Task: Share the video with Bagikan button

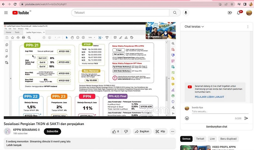Action: pyautogui.click(x=142, y=131)
